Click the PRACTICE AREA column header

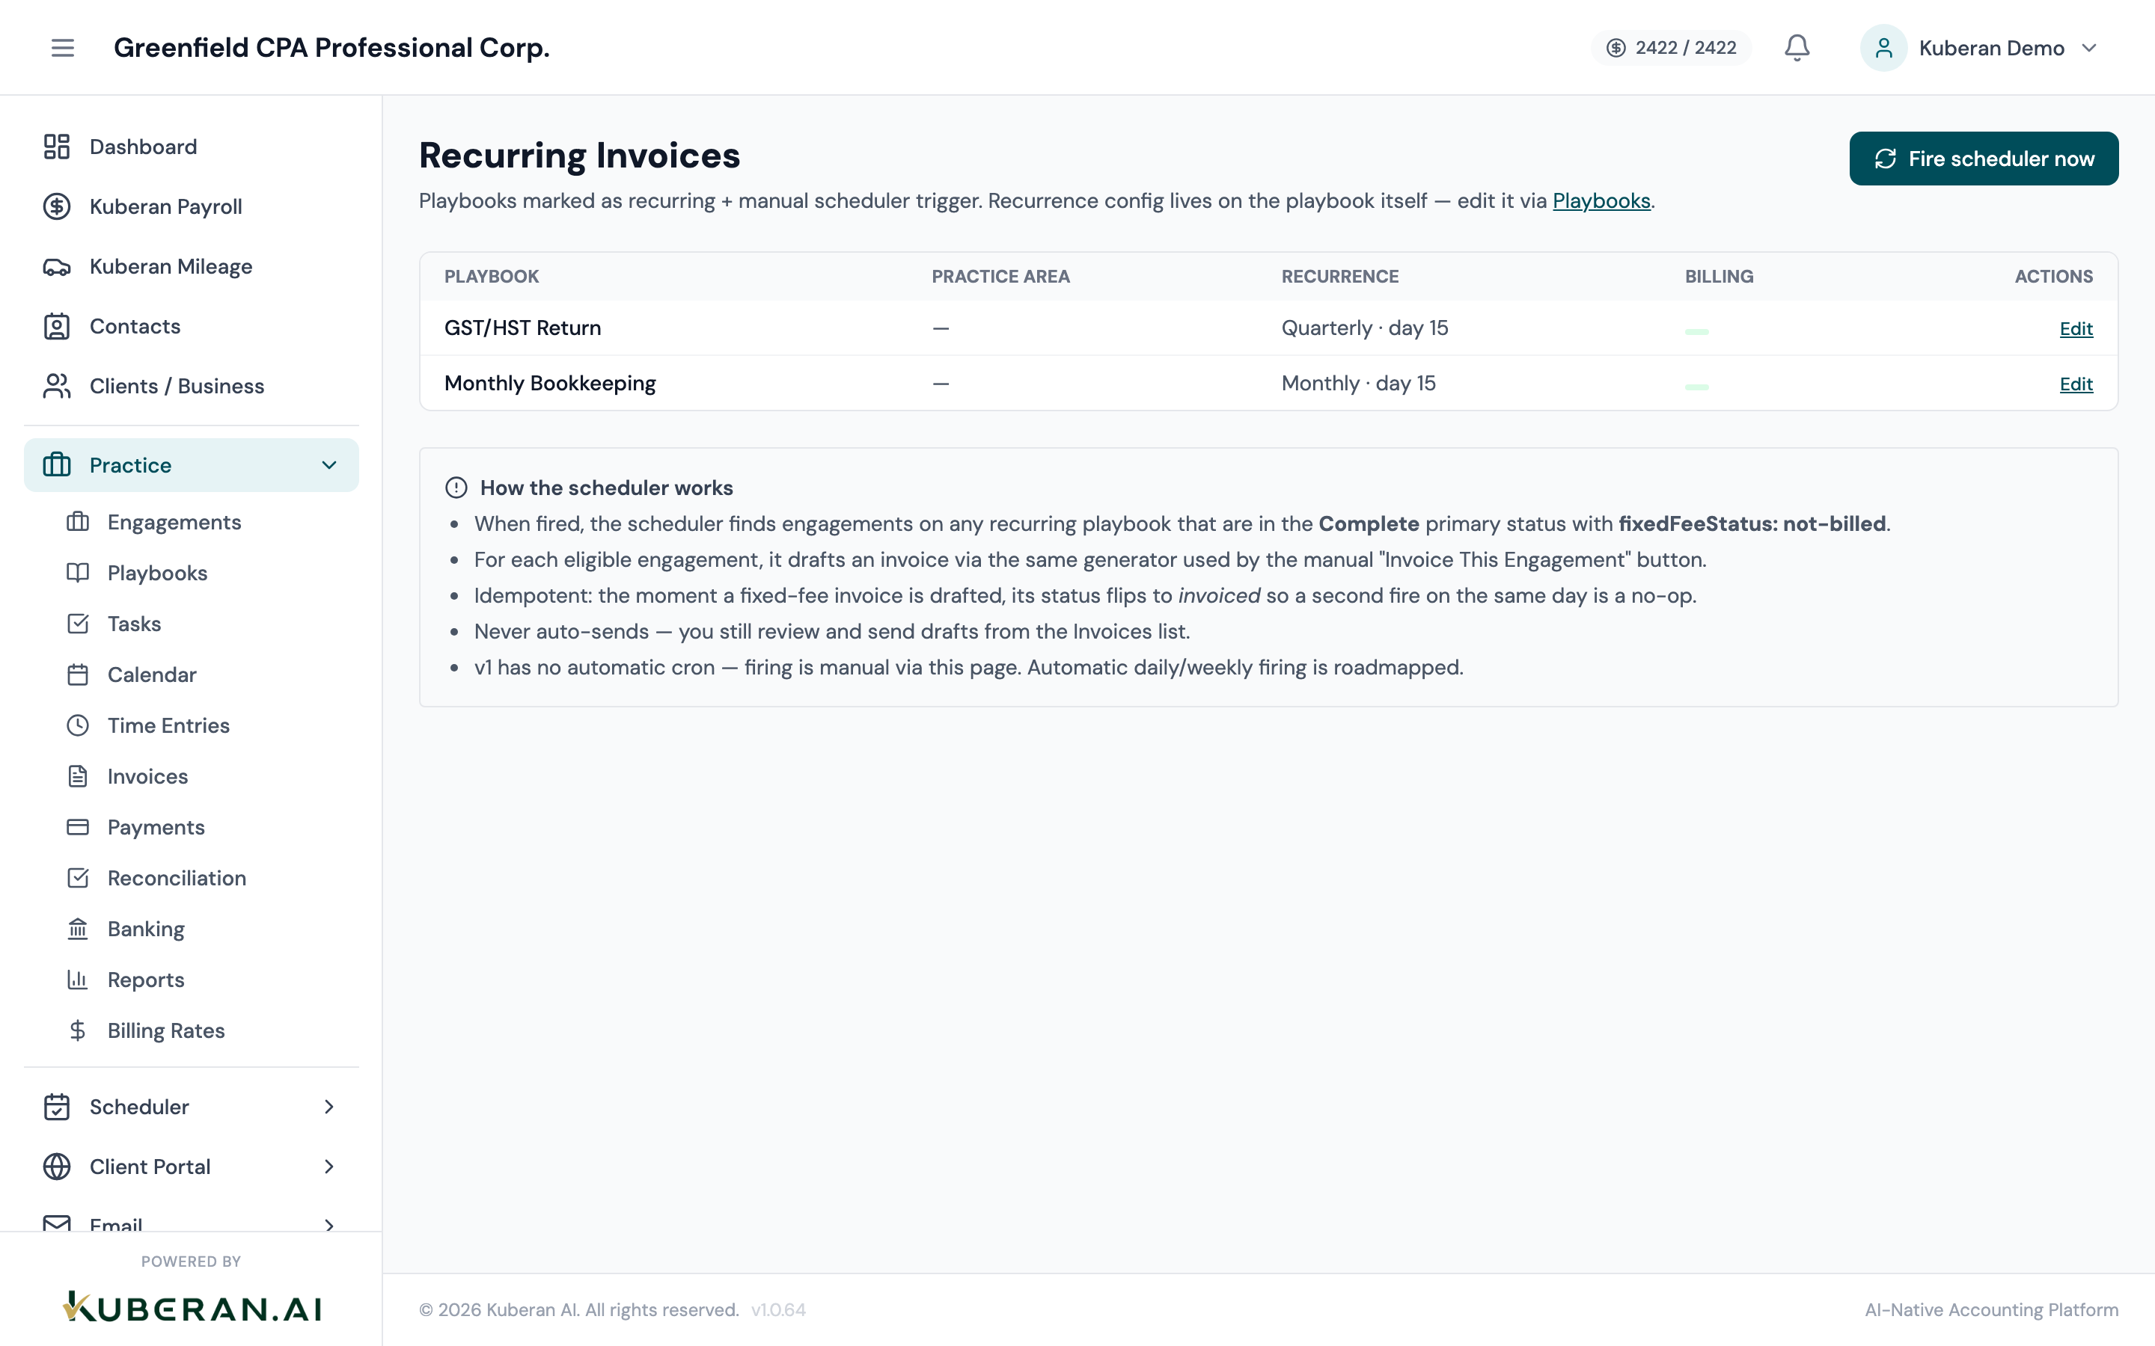(1001, 276)
